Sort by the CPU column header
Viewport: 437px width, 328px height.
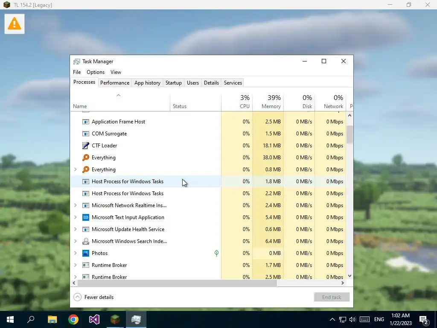click(x=237, y=102)
